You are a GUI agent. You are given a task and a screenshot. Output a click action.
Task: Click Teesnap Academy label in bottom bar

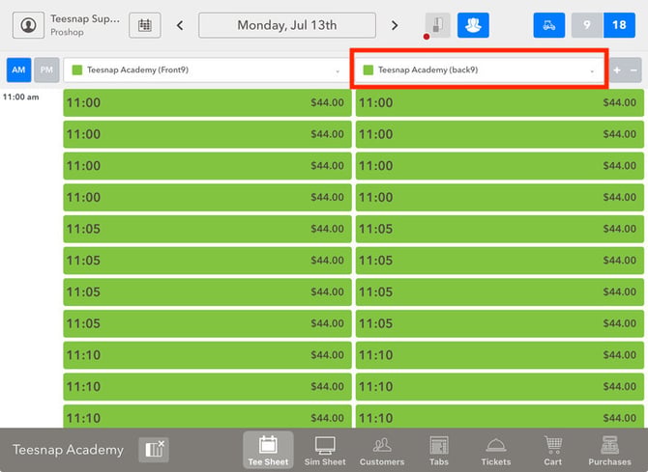coord(69,449)
